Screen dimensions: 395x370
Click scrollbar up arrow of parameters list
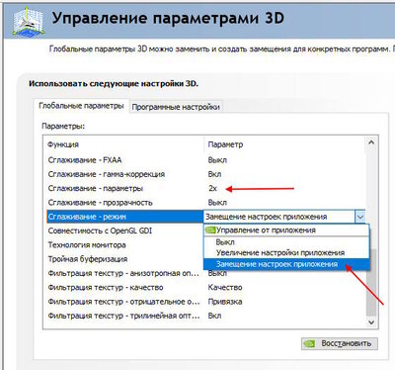[371, 142]
